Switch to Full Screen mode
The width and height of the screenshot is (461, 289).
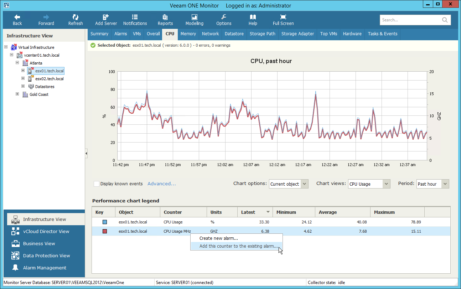[283, 20]
